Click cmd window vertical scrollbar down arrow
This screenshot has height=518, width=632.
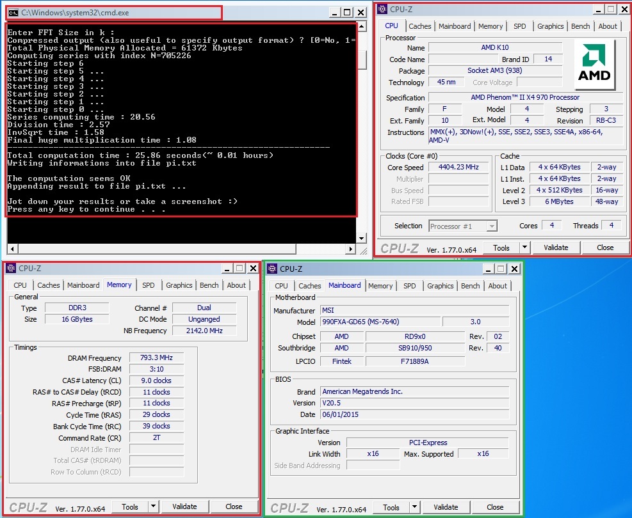(362, 239)
